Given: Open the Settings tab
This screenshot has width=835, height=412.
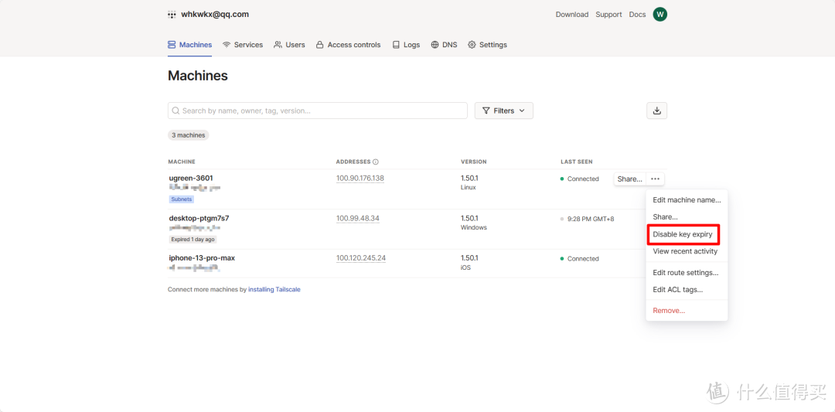Looking at the screenshot, I should tap(487, 45).
